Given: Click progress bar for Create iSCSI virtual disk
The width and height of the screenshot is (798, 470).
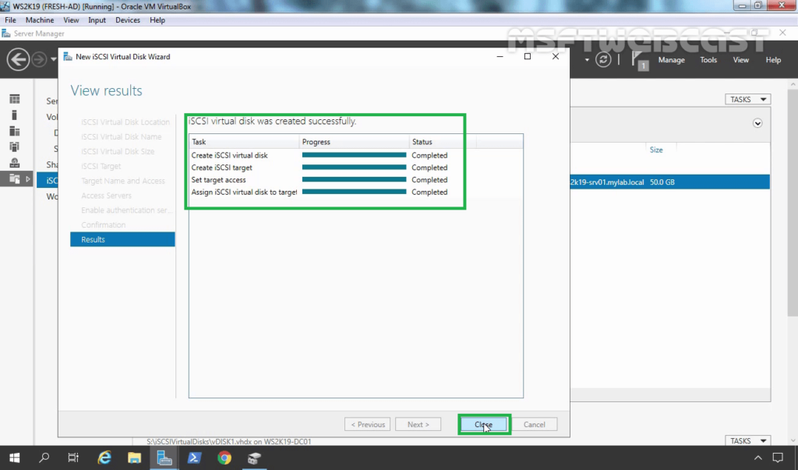Looking at the screenshot, I should (355, 155).
